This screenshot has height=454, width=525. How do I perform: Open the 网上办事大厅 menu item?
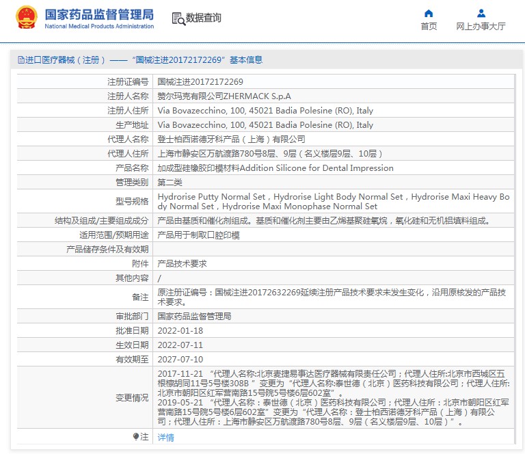pyautogui.click(x=481, y=27)
